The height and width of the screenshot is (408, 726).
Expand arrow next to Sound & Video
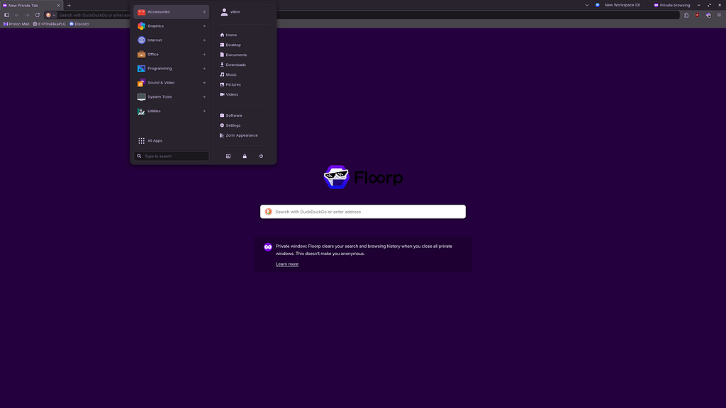click(x=203, y=83)
